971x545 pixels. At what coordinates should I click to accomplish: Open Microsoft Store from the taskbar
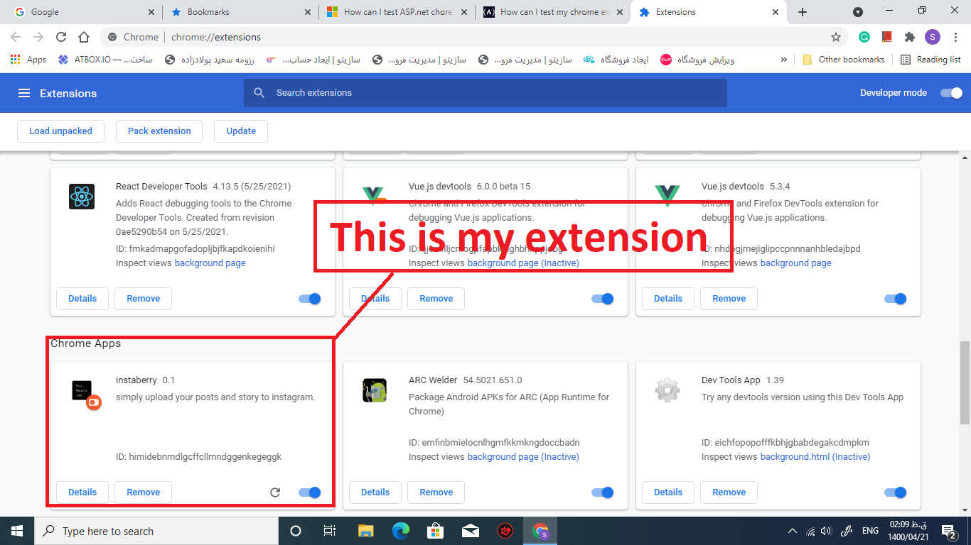coord(435,531)
